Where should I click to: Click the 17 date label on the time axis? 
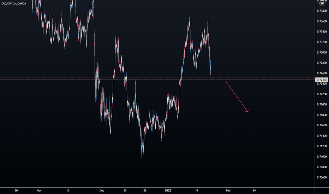tap(197, 190)
